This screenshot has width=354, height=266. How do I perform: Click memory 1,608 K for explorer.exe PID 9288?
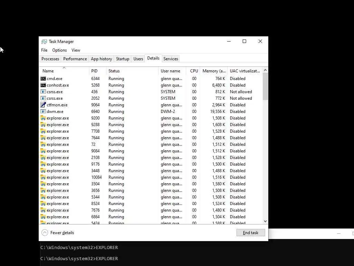(x=218, y=124)
